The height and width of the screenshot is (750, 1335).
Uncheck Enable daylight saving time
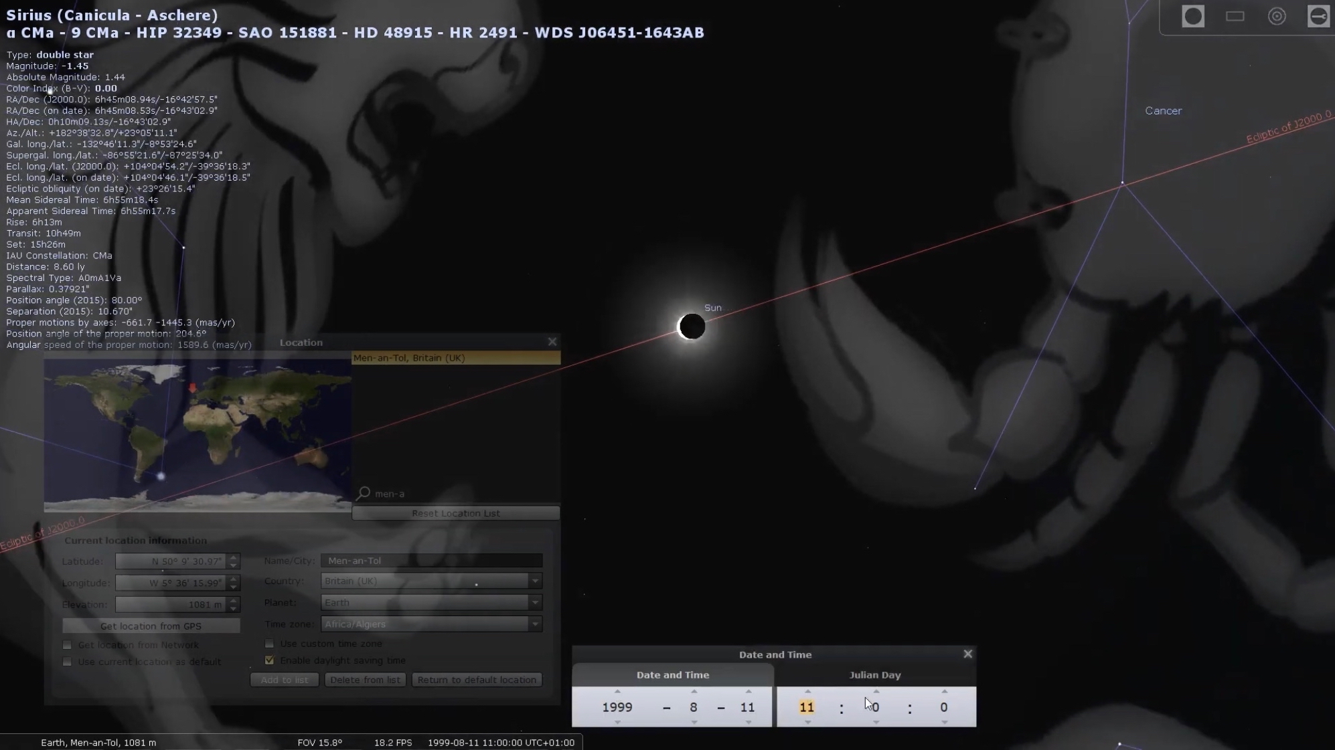click(x=269, y=660)
